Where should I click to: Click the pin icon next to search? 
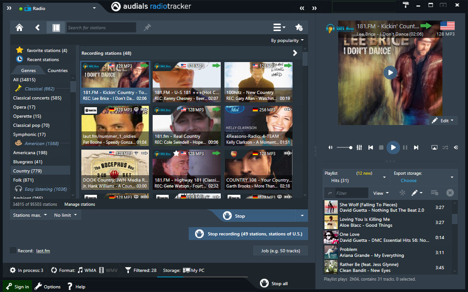point(147,27)
